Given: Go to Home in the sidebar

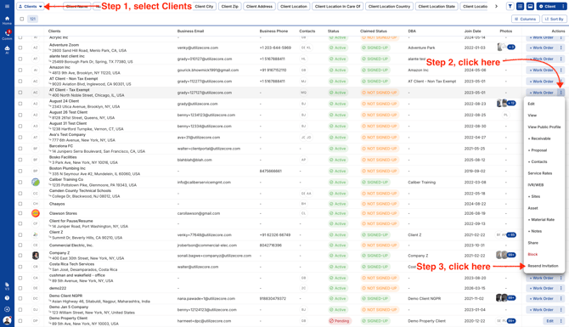Looking at the screenshot, I should [7, 20].
